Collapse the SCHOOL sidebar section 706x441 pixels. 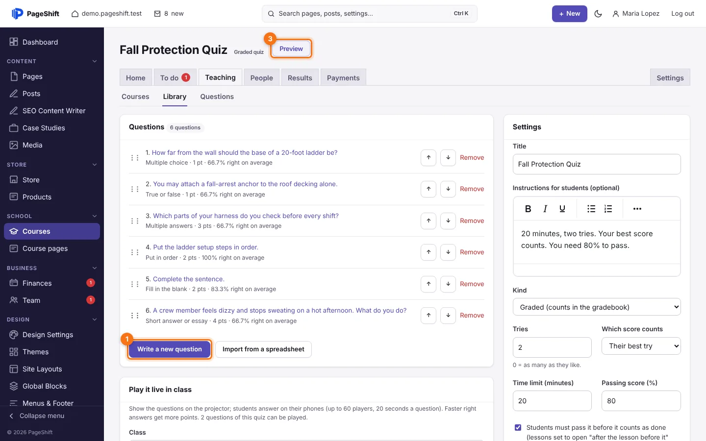tap(95, 216)
